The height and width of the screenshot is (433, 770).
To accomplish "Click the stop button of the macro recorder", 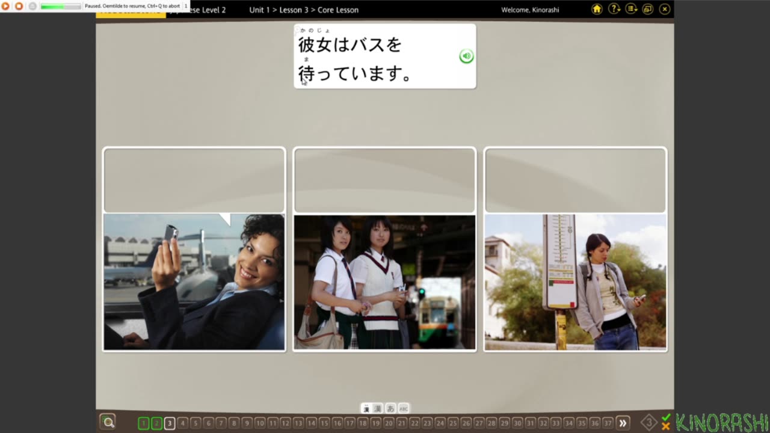I will click(19, 6).
